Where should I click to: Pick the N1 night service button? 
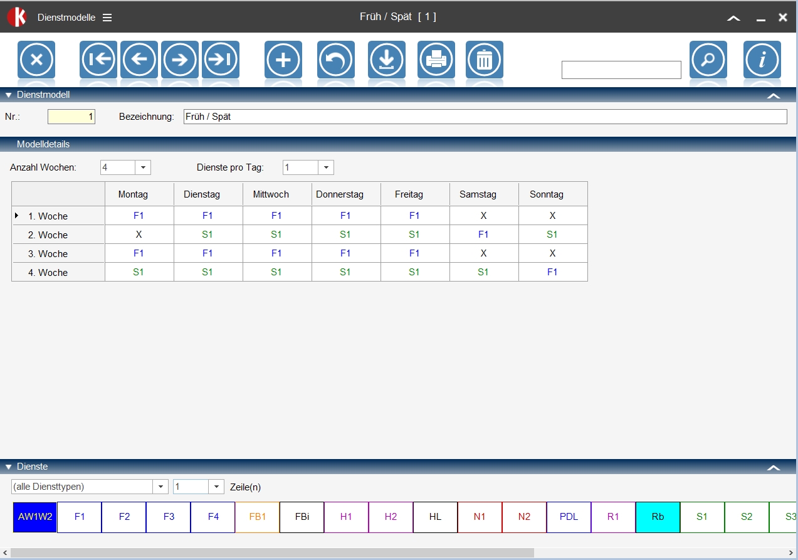click(x=480, y=517)
